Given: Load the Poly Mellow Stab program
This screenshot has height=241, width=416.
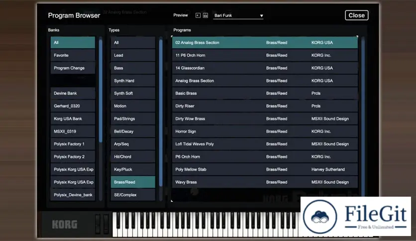Looking at the screenshot, I should [x=265, y=169].
